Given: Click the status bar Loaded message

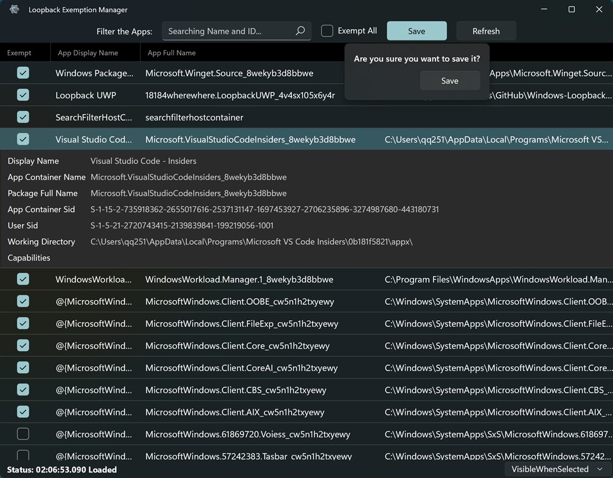Looking at the screenshot, I should 62,469.
